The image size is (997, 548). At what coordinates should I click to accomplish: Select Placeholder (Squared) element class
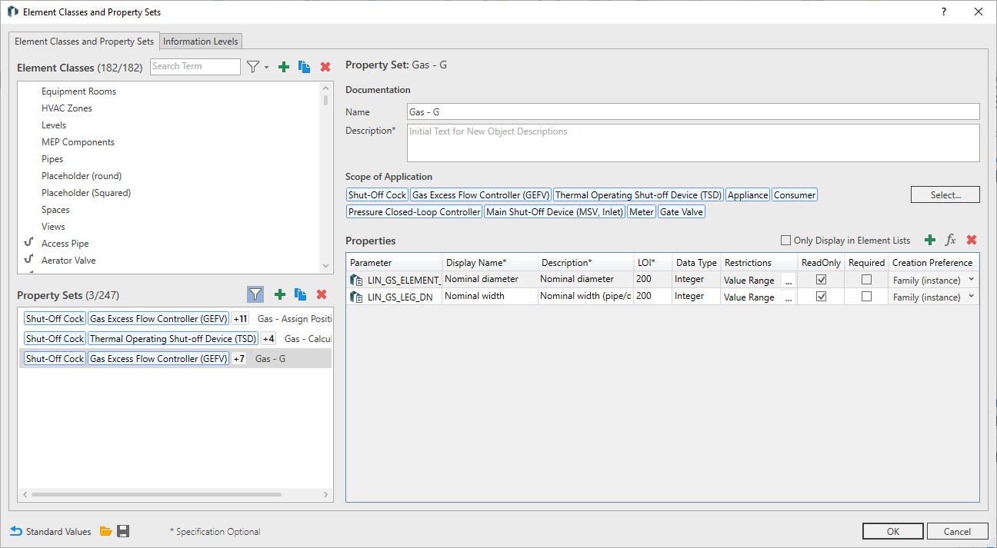86,193
